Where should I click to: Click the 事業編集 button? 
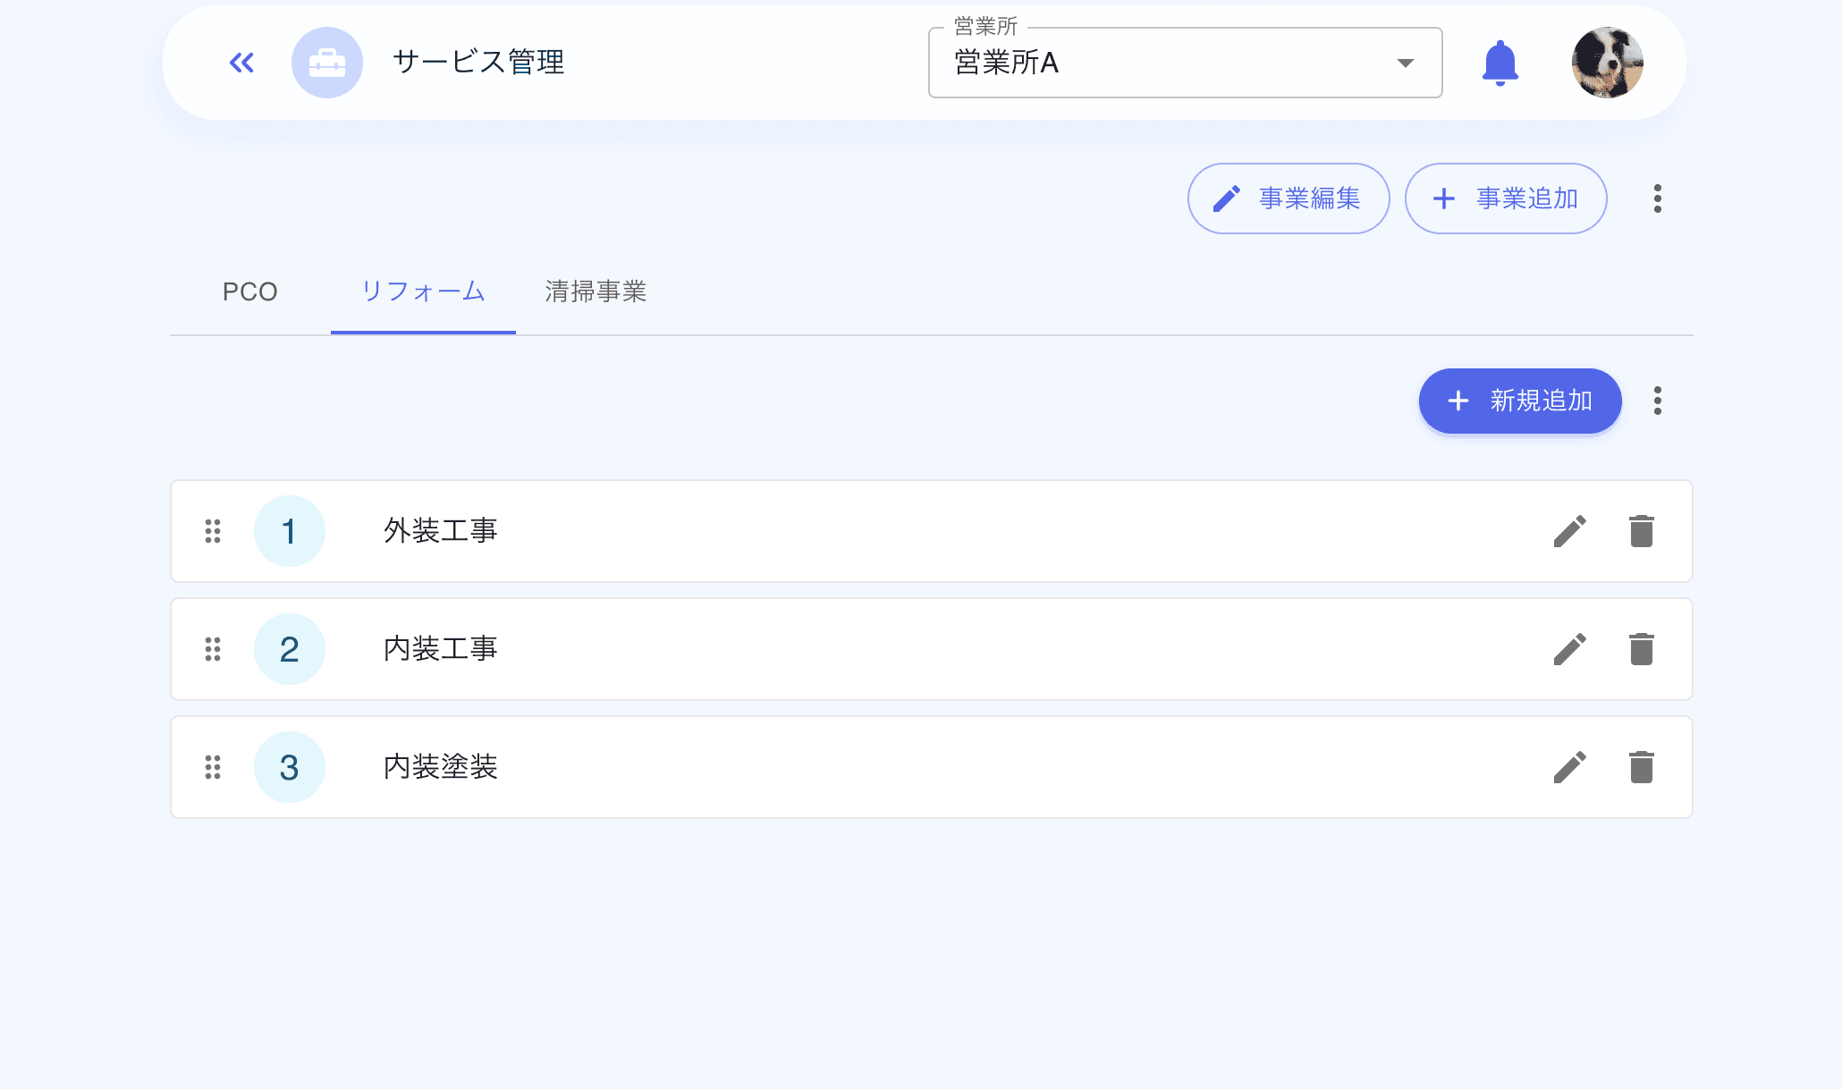[1289, 198]
